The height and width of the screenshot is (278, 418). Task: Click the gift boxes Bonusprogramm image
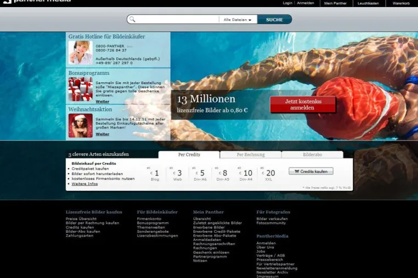click(x=81, y=89)
